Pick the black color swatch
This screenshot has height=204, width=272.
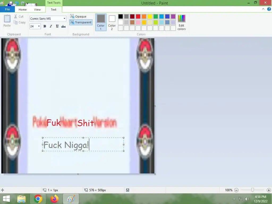point(121,16)
